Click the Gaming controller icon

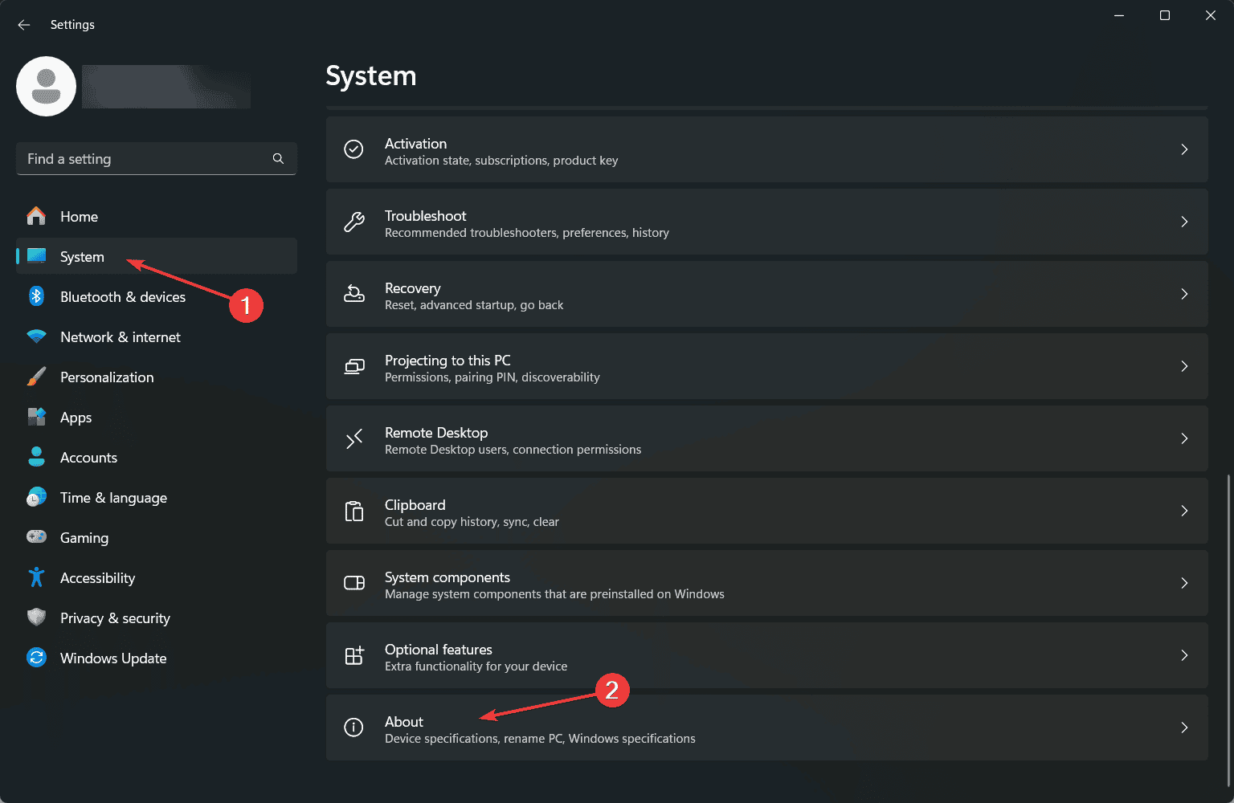[36, 537]
